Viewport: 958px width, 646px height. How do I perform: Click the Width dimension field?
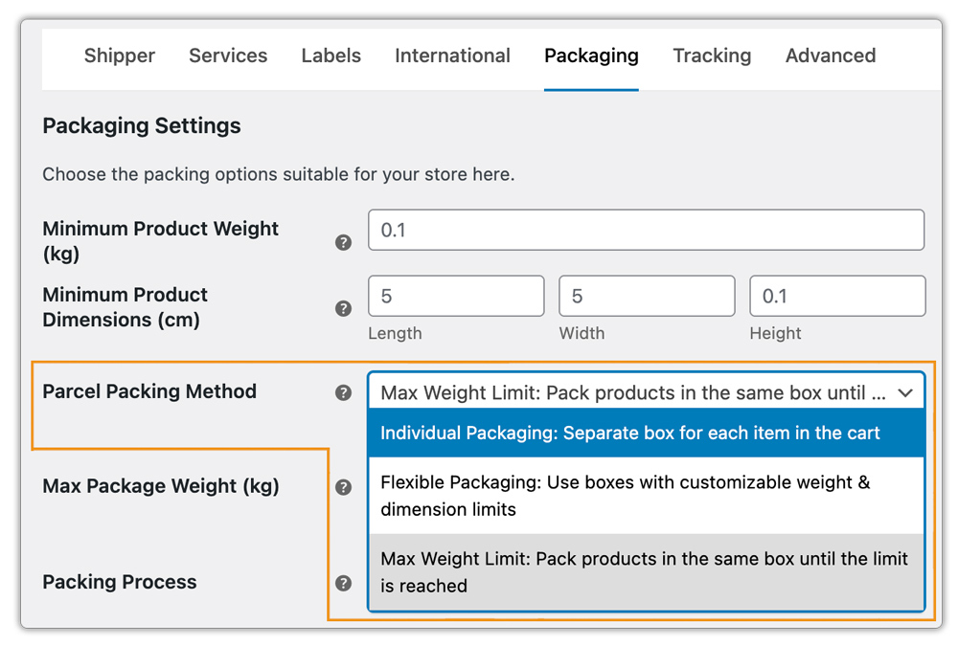pos(647,296)
